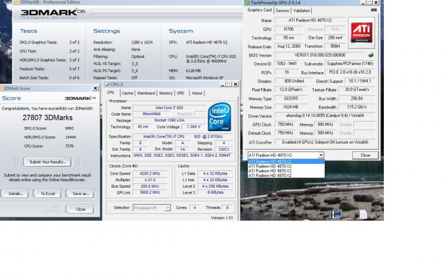Minimize the GPU-Z window
The width and height of the screenshot is (447, 280).
coord(363,2)
